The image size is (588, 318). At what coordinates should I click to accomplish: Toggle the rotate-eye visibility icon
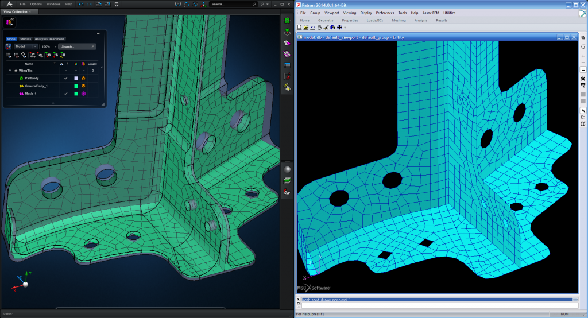[24, 55]
